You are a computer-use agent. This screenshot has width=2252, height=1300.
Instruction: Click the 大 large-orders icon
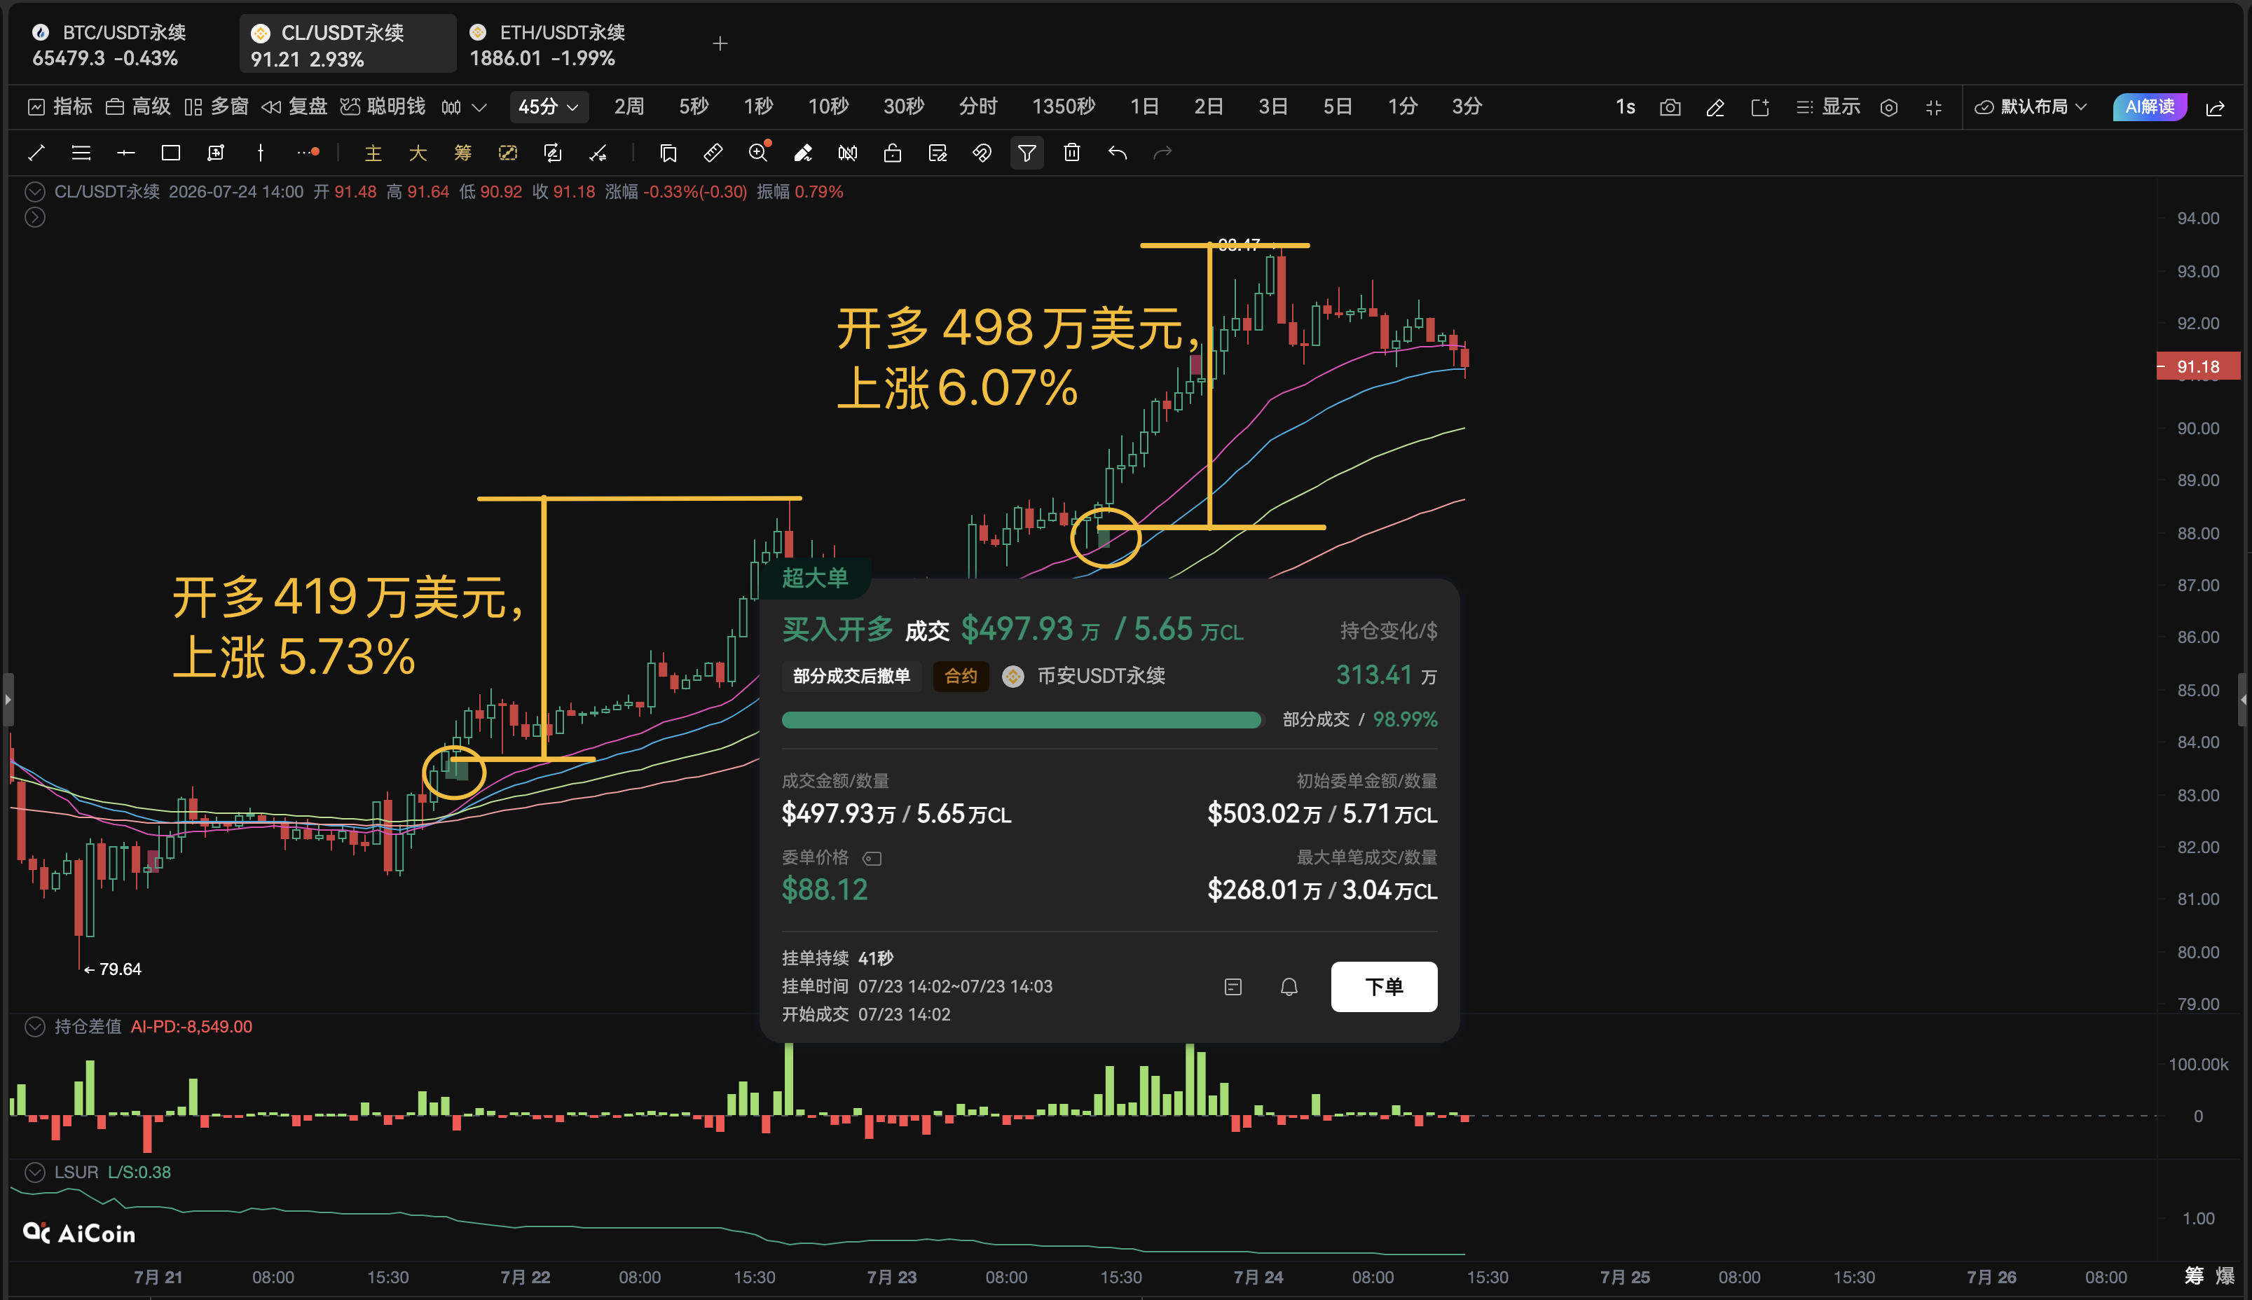pyautogui.click(x=418, y=153)
